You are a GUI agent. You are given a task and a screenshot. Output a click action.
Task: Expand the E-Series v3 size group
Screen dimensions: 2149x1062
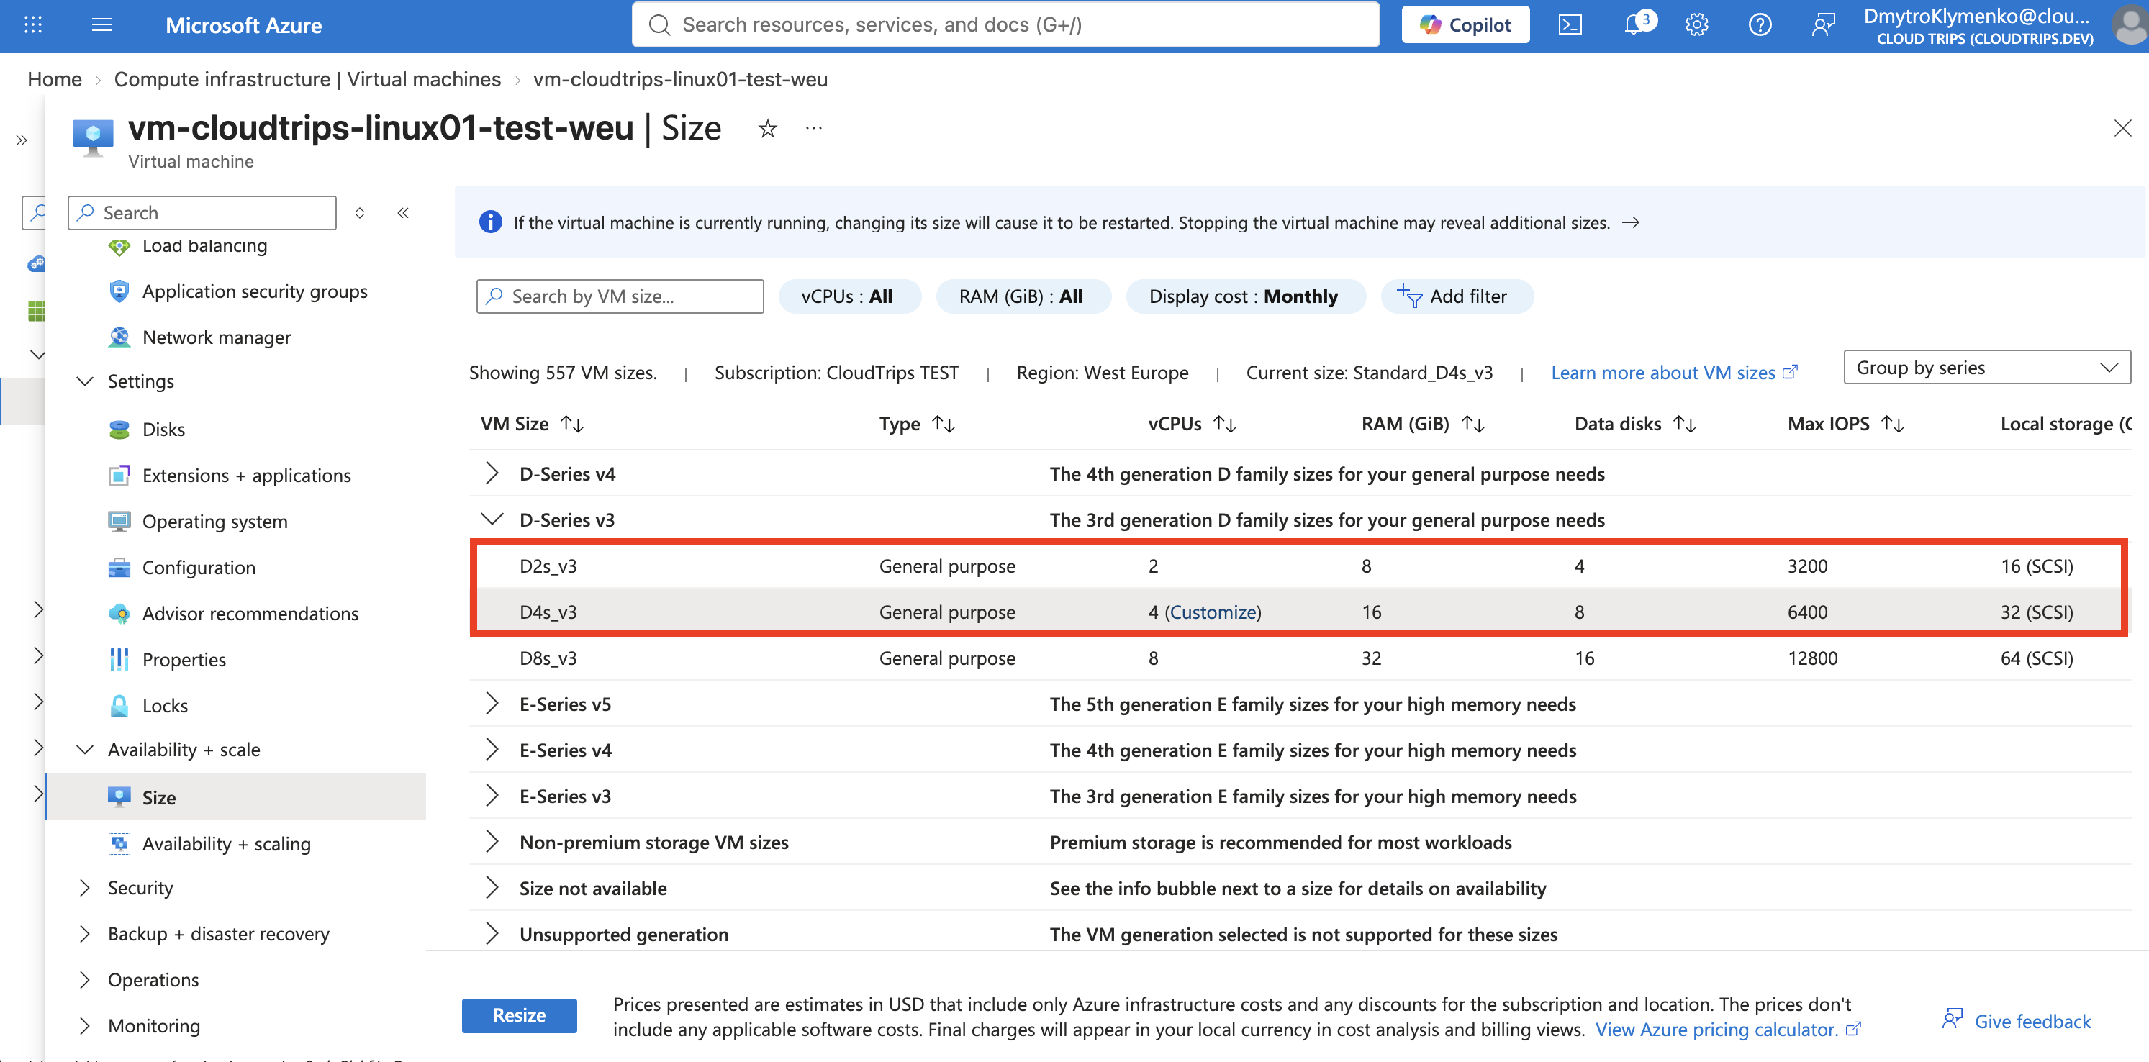coord(492,796)
